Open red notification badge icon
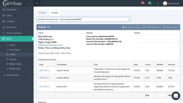The height and width of the screenshot is (103, 183). tap(143, 3)
